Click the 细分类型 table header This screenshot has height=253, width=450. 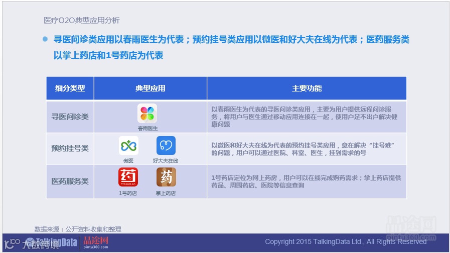70,88
